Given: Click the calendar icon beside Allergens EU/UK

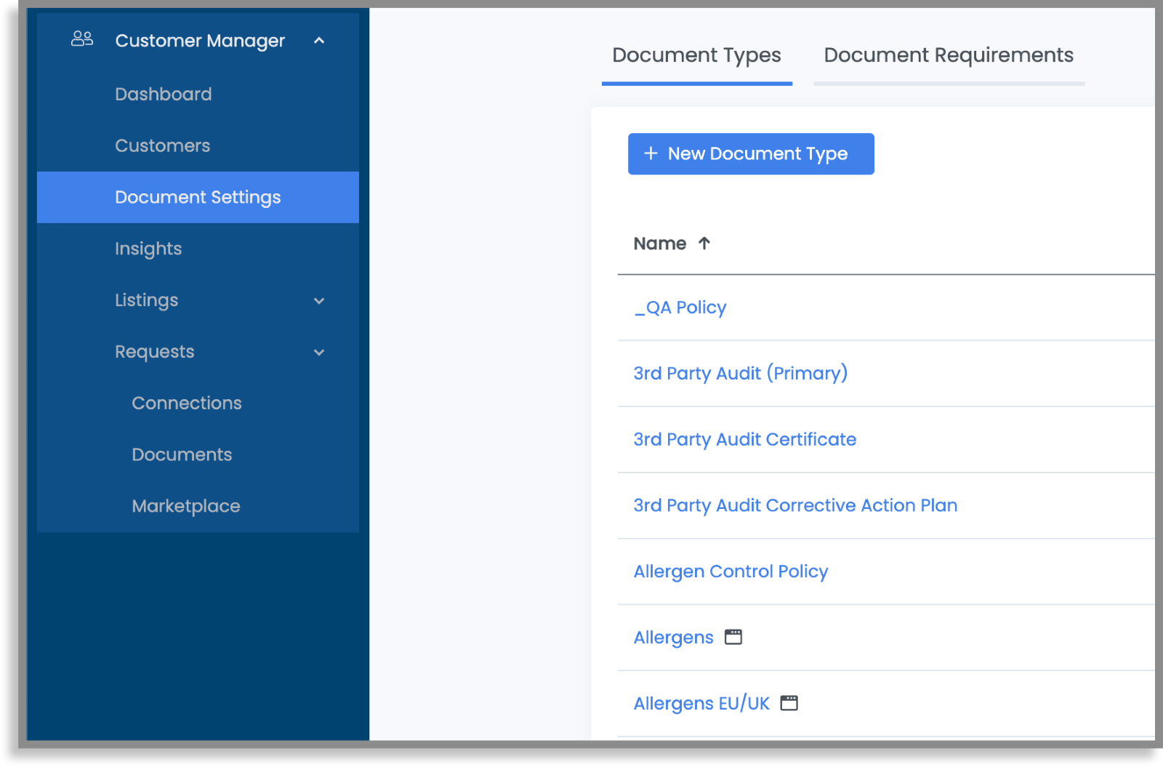Looking at the screenshot, I should [789, 702].
